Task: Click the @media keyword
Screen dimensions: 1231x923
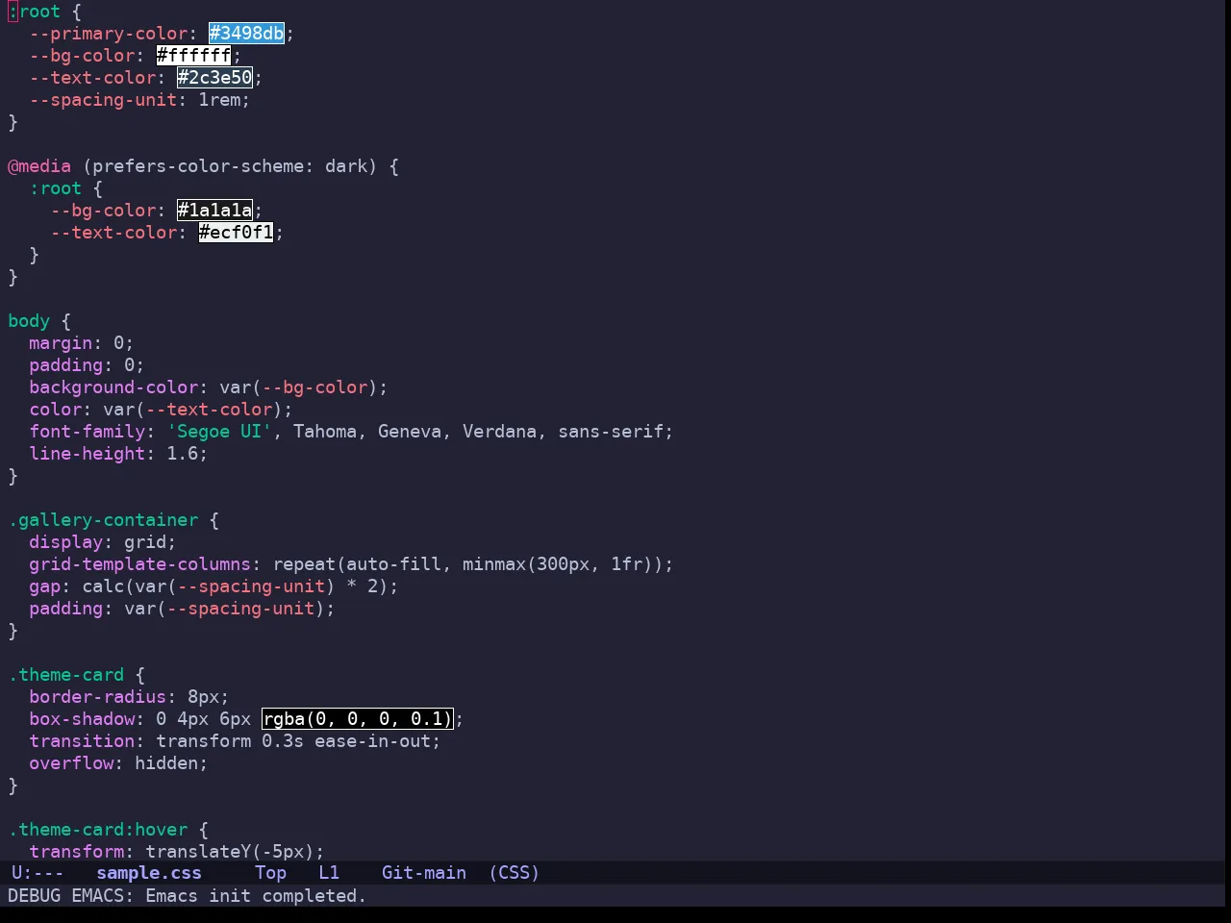Action: 39,166
